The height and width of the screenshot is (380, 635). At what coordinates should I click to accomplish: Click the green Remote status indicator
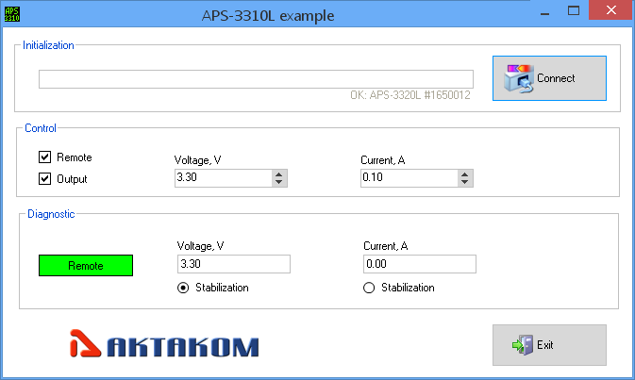[x=86, y=266]
